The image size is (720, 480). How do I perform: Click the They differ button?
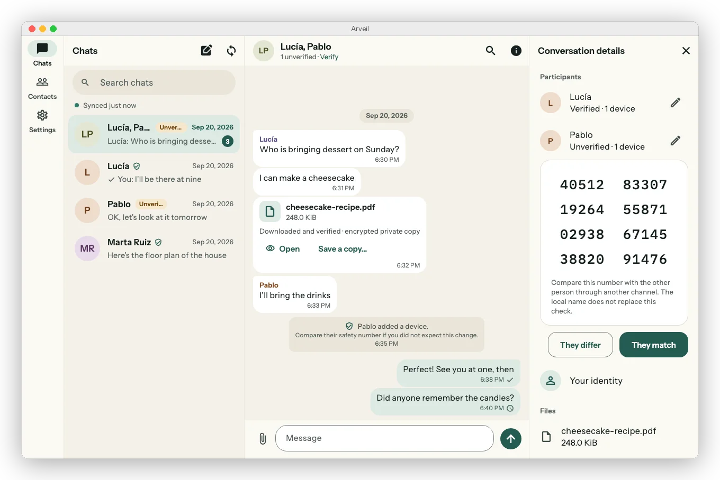pos(580,345)
